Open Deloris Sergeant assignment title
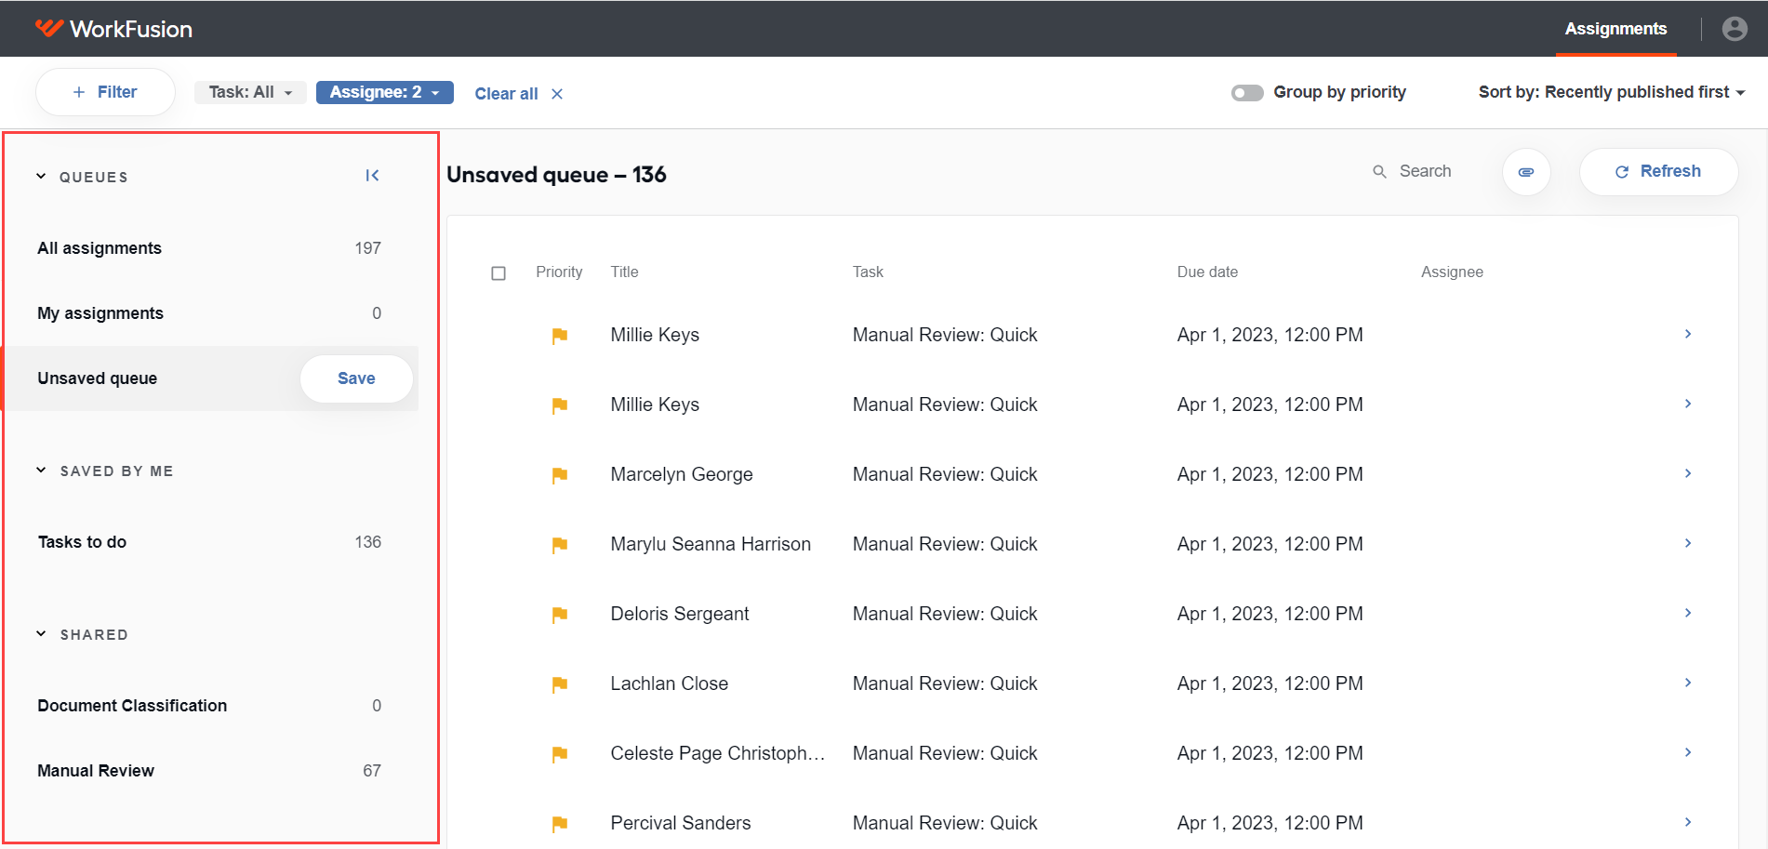The height and width of the screenshot is (849, 1768). (680, 614)
